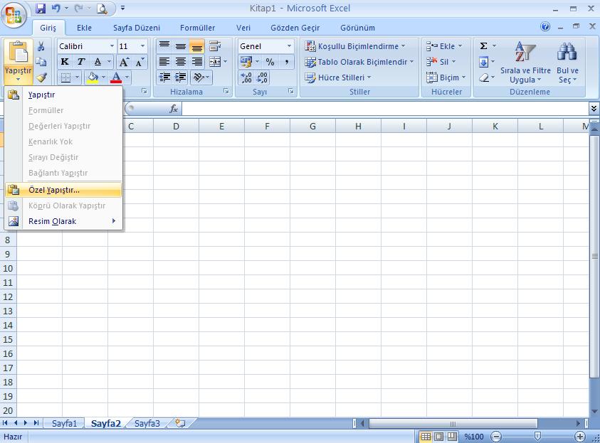This screenshot has width=600, height=443.
Task: Insert a new worksheet tab
Action: (x=180, y=423)
